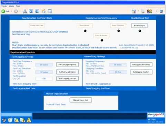Click the document with warning triangle icon

tap(22, 120)
